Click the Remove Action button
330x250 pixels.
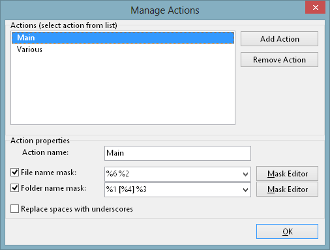click(x=279, y=60)
